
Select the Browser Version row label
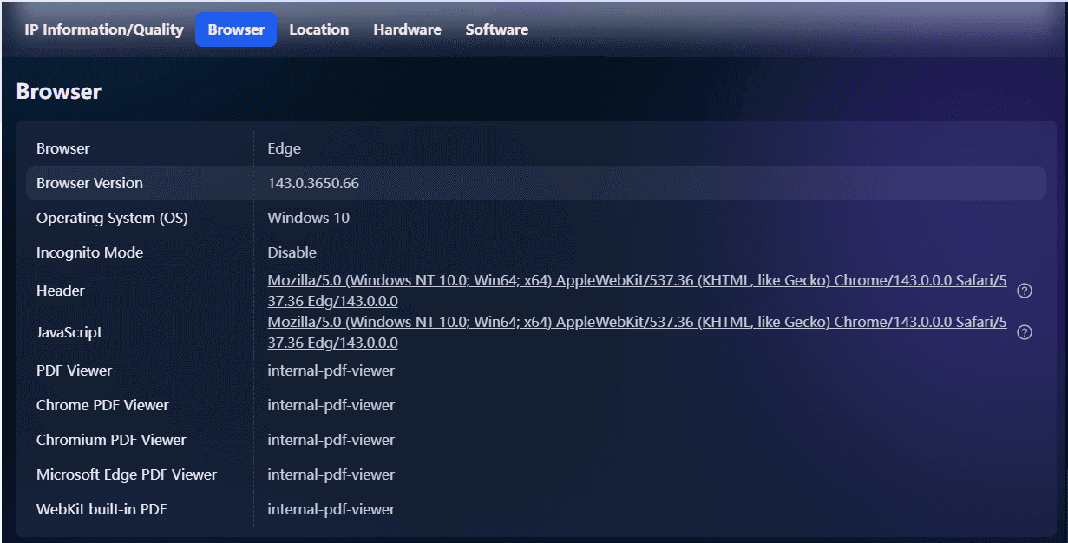(89, 183)
